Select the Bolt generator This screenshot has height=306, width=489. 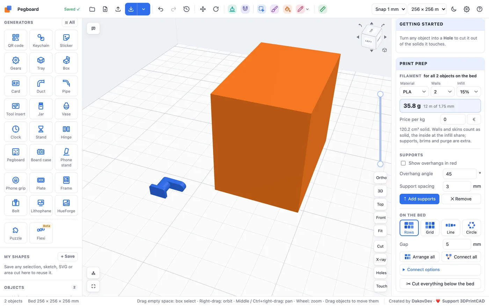(16, 206)
